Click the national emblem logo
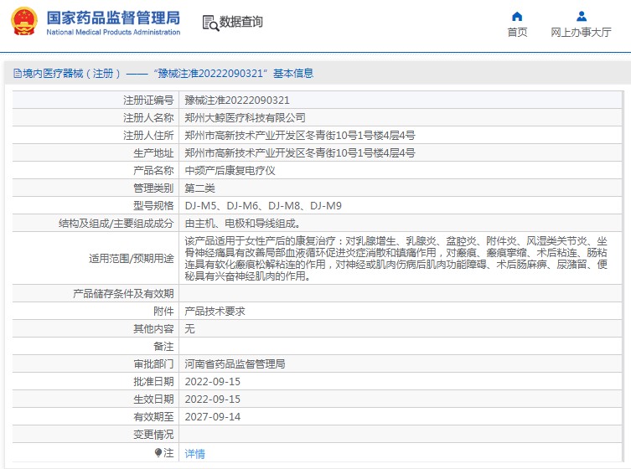Image resolution: width=631 pixels, height=469 pixels. [x=24, y=21]
